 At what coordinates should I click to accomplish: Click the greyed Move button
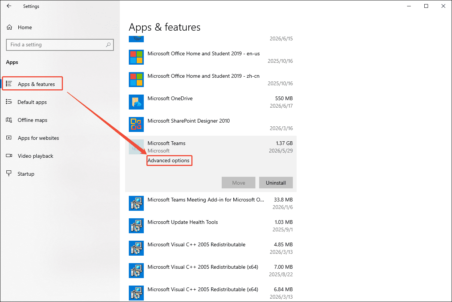coord(239,183)
